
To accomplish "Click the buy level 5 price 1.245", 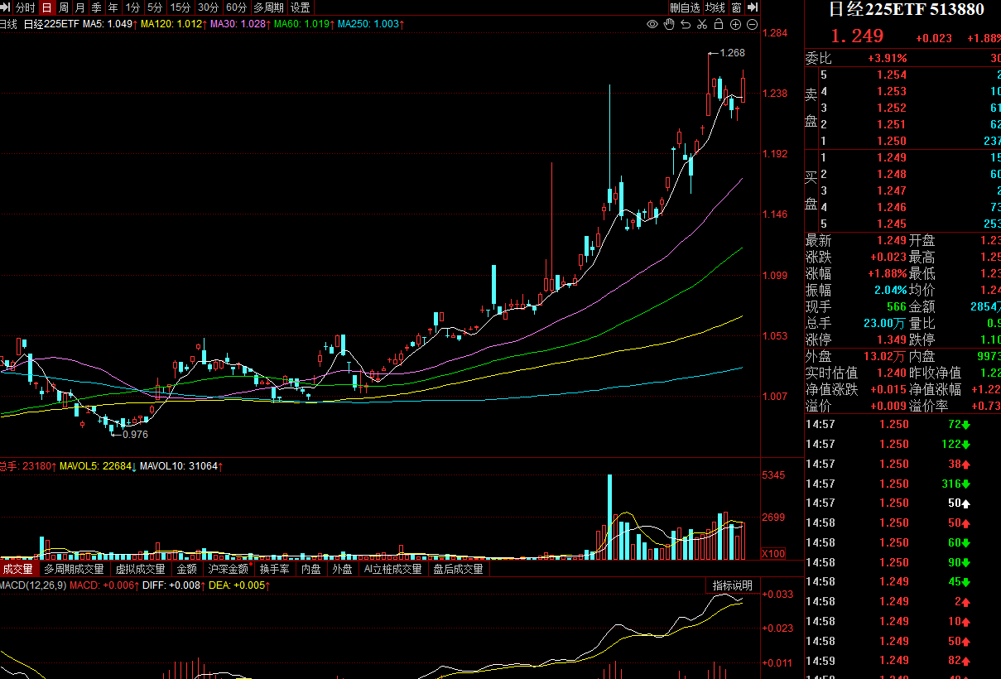I will [x=892, y=224].
